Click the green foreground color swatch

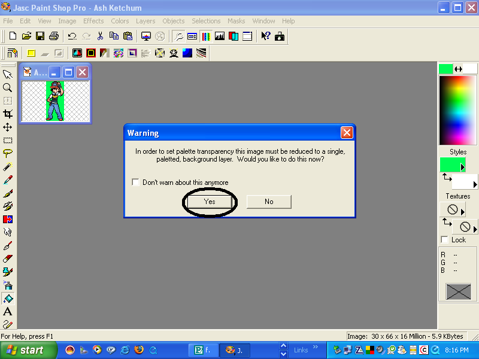[445, 69]
